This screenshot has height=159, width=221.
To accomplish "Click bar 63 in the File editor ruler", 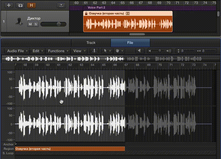I will 82,65.
